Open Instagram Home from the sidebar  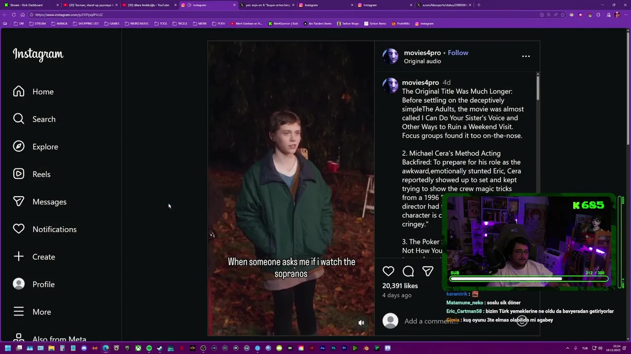[33, 91]
